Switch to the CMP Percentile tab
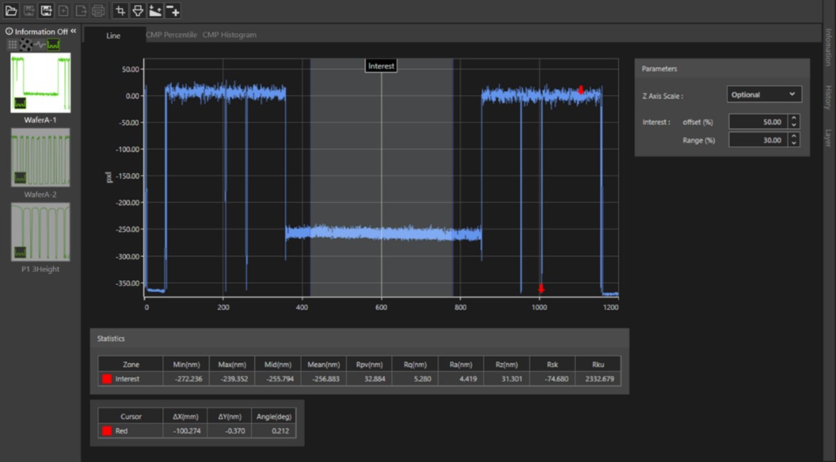The width and height of the screenshot is (836, 462). [171, 35]
